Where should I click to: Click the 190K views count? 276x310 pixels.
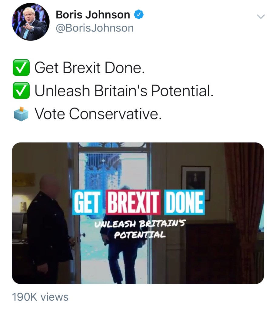click(x=40, y=297)
